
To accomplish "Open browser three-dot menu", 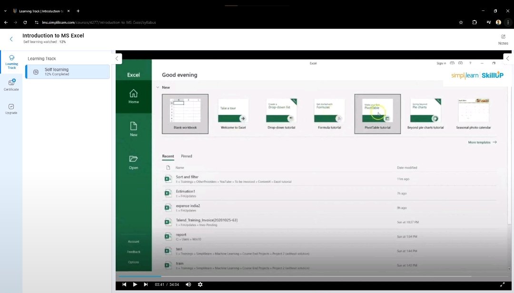I will click(508, 22).
